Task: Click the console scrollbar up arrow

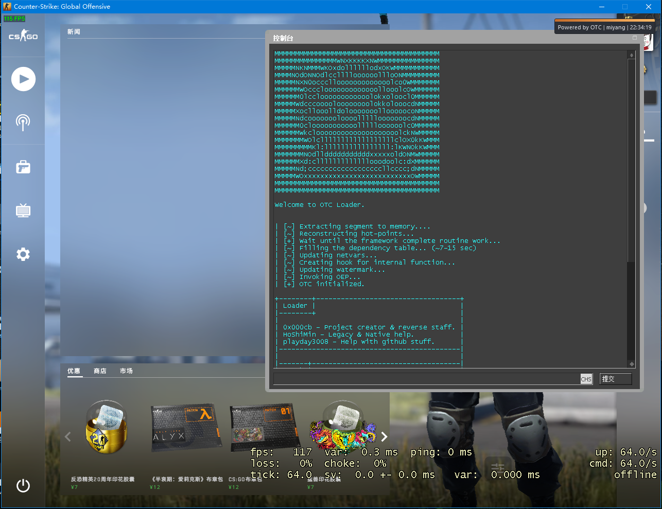Action: click(631, 55)
